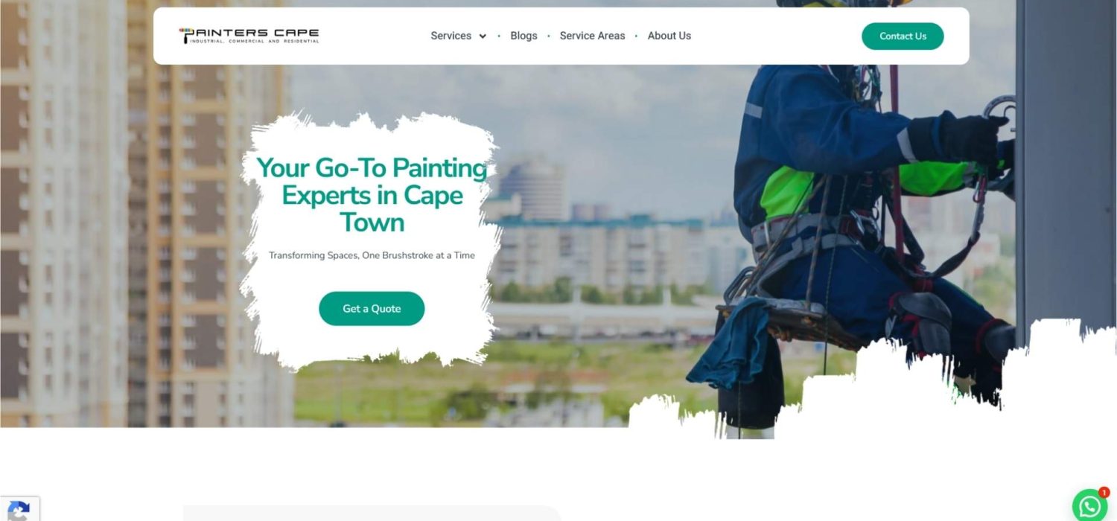The height and width of the screenshot is (521, 1117).
Task: Click the Painters Cape logo
Action: tap(249, 36)
